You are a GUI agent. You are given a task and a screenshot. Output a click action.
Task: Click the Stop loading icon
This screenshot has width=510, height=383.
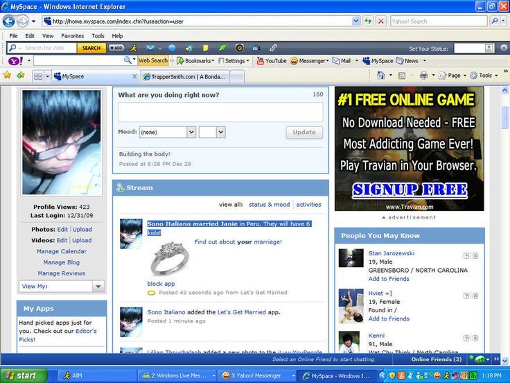pyautogui.click(x=380, y=22)
